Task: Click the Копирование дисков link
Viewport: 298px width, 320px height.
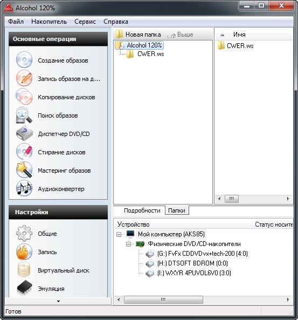Action: pos(66,97)
